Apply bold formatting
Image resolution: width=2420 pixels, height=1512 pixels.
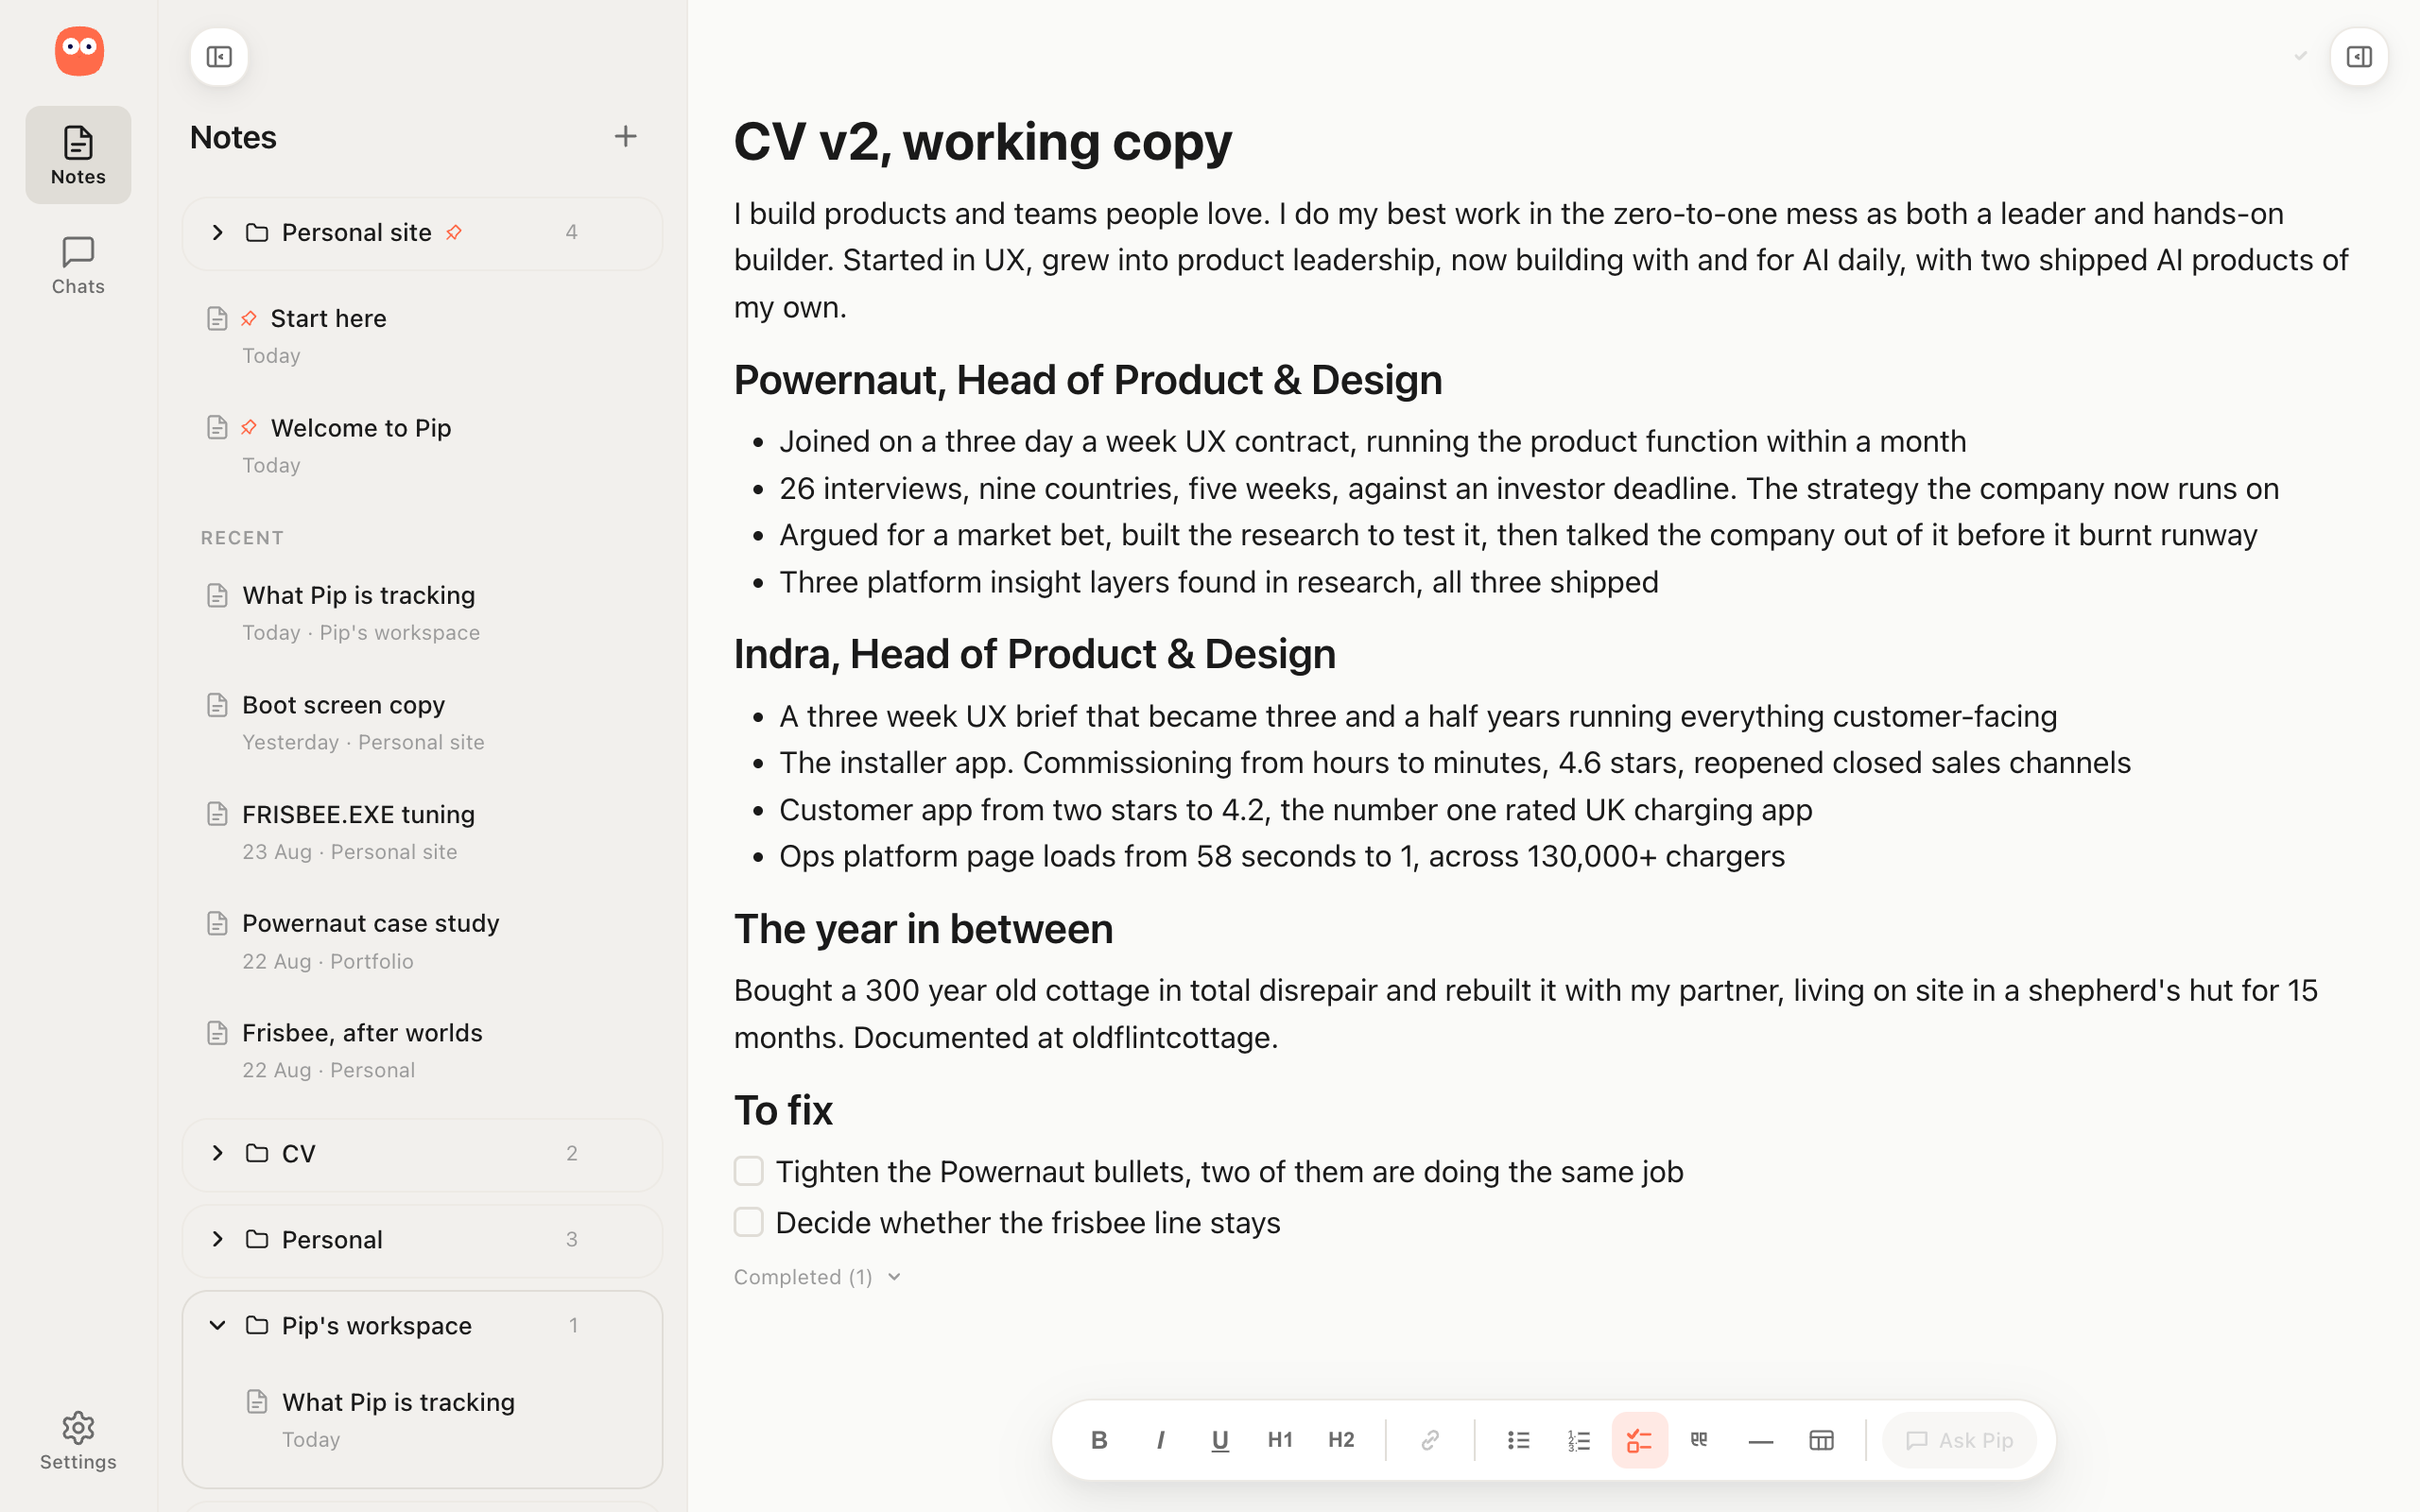[x=1099, y=1440]
